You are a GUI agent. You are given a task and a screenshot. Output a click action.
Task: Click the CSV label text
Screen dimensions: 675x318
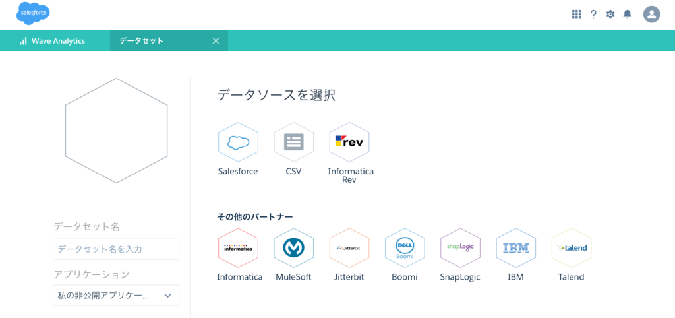click(x=293, y=171)
